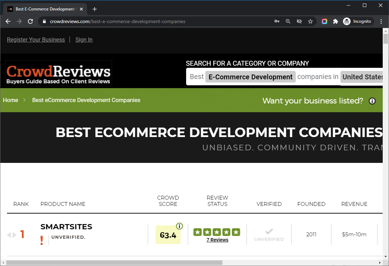Click the vertical scrollbar down arrow

click(386, 257)
